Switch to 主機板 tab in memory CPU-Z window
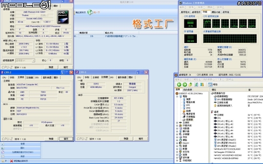 pos(96,77)
